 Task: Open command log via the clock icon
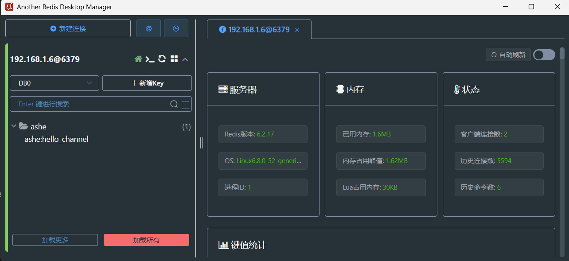(x=176, y=28)
